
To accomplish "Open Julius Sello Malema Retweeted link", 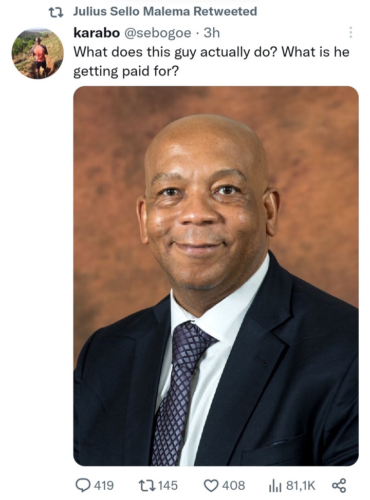I will pyautogui.click(x=165, y=11).
